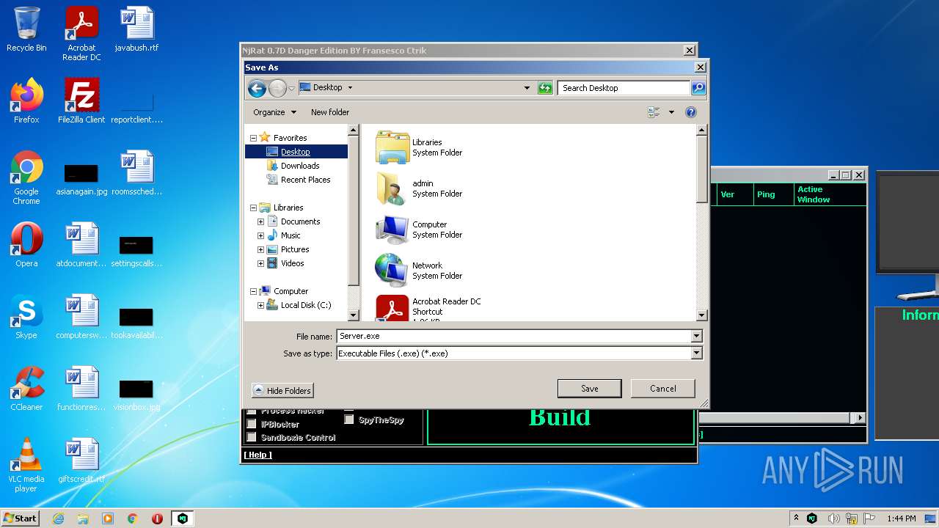Expand the Pictures library node
The height and width of the screenshot is (528, 939).
coord(260,249)
